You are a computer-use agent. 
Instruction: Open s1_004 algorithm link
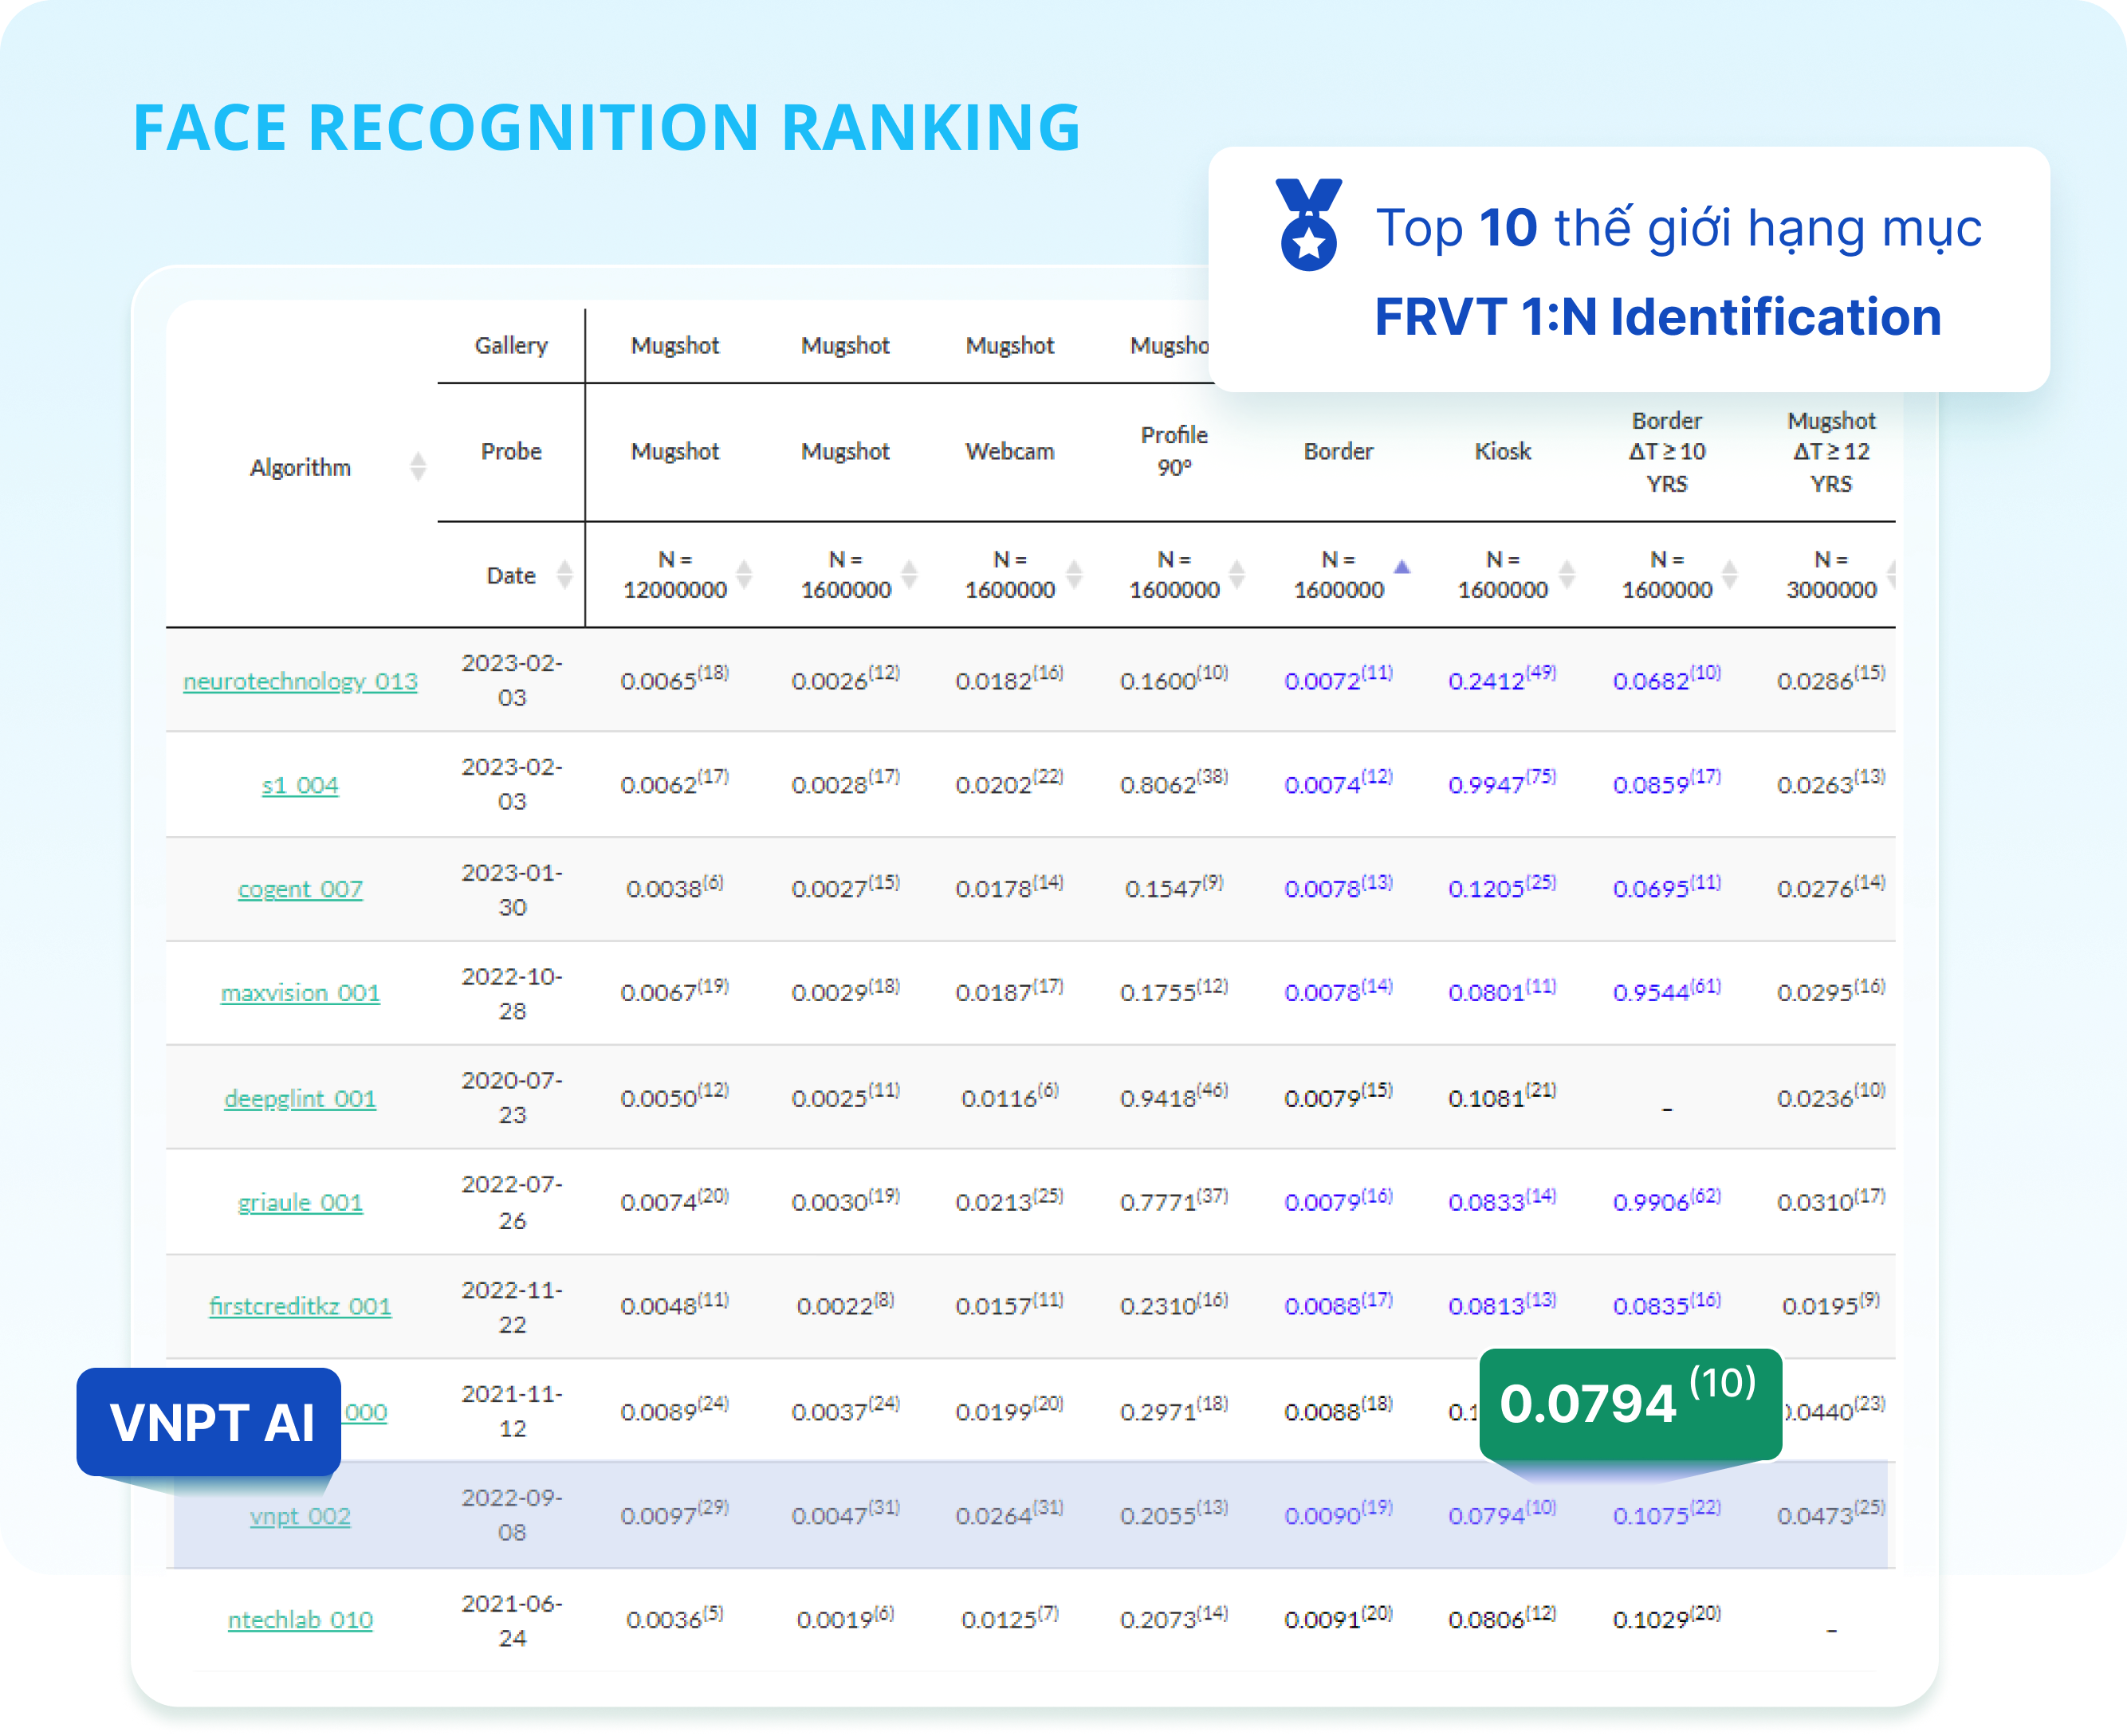pos(300,785)
